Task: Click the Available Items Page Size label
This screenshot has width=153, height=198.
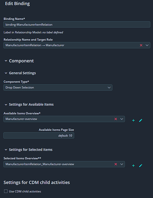Action: pyautogui.click(x=56, y=130)
